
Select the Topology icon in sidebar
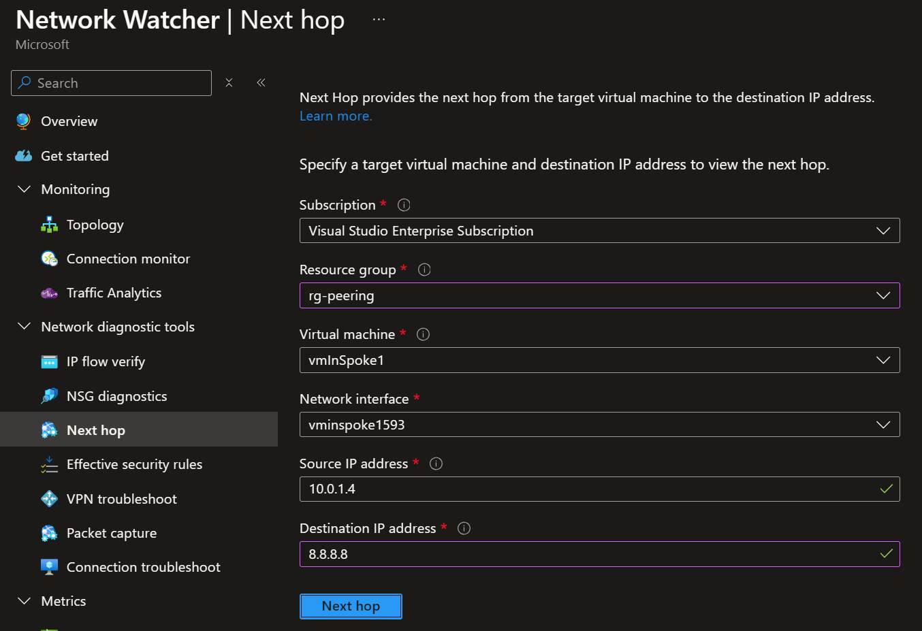tap(50, 224)
